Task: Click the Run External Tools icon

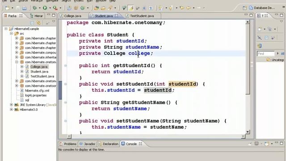Action: pyautogui.click(x=55, y=8)
